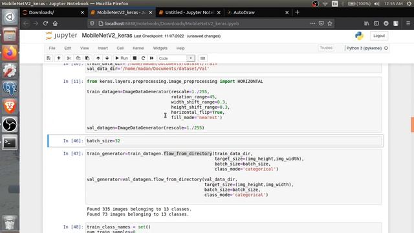Open the Kernel menu
The image size is (414, 233).
click(138, 48)
